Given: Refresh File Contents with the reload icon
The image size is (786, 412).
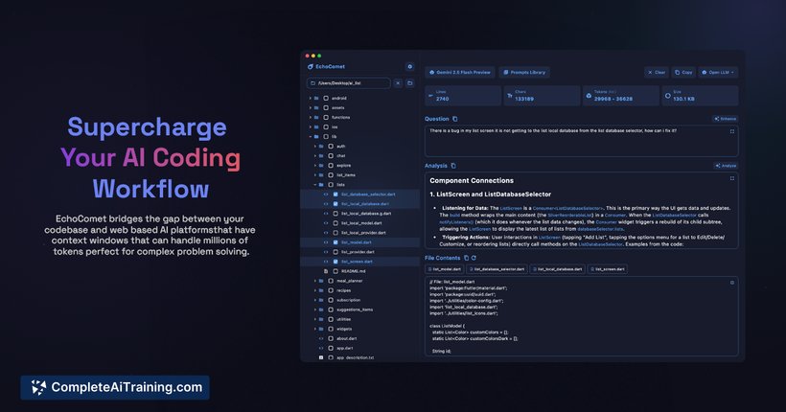Looking at the screenshot, I should click(x=474, y=258).
